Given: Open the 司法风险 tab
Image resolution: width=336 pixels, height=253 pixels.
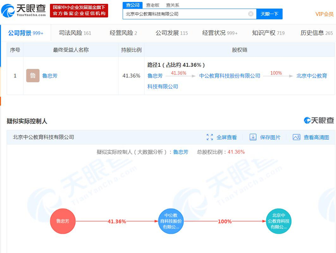Looking at the screenshot, I should point(75,33).
